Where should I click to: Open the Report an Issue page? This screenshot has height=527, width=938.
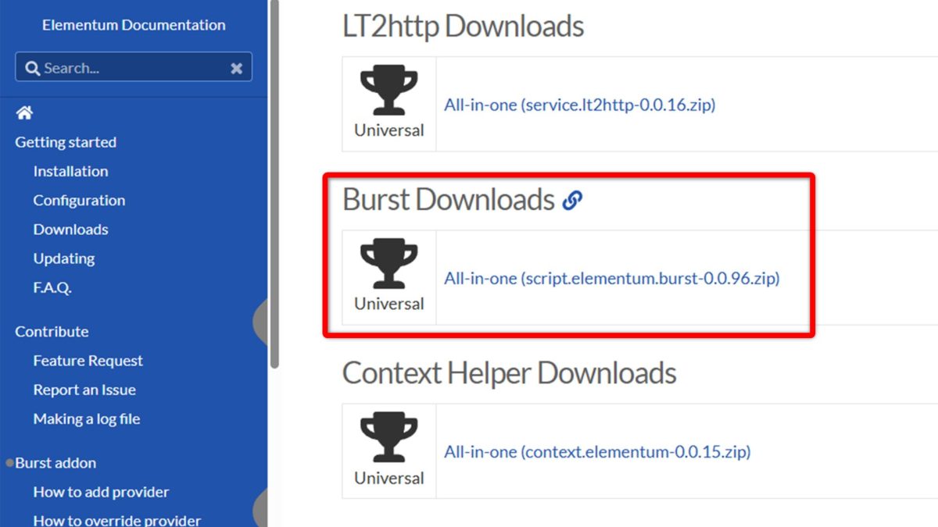[x=84, y=390]
